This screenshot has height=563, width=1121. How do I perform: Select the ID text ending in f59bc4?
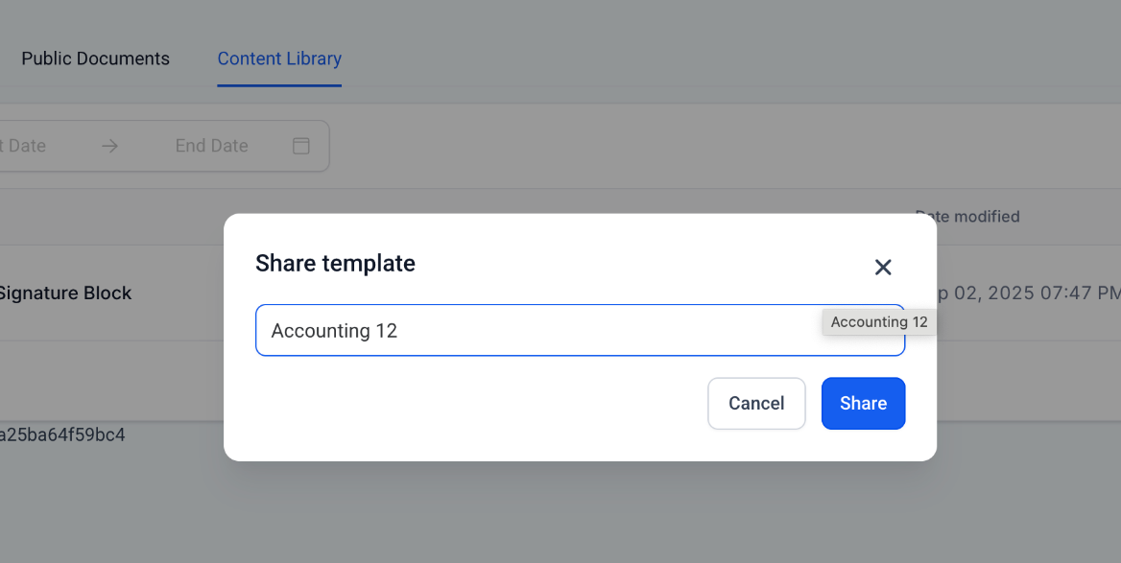(62, 435)
